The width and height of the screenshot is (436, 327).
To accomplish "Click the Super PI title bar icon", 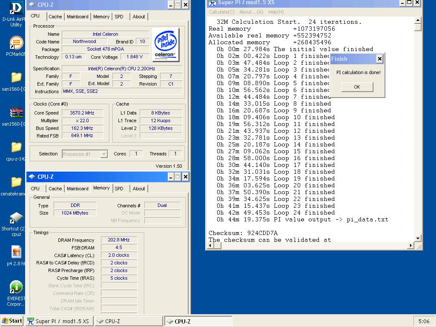I will 212,3.
